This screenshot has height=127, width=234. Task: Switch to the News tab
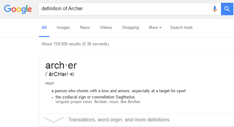(85, 28)
